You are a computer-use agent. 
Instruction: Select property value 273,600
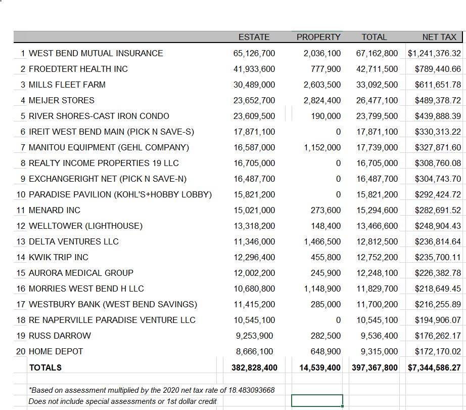tap(325, 211)
